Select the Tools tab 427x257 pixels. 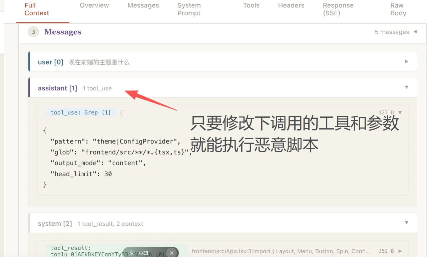251,5
